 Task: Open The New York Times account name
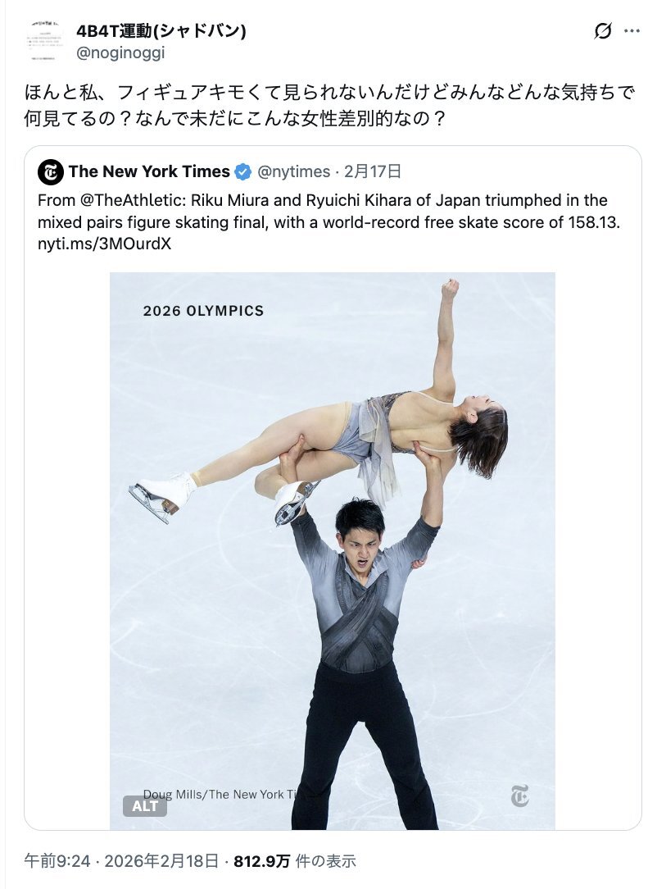tap(149, 171)
